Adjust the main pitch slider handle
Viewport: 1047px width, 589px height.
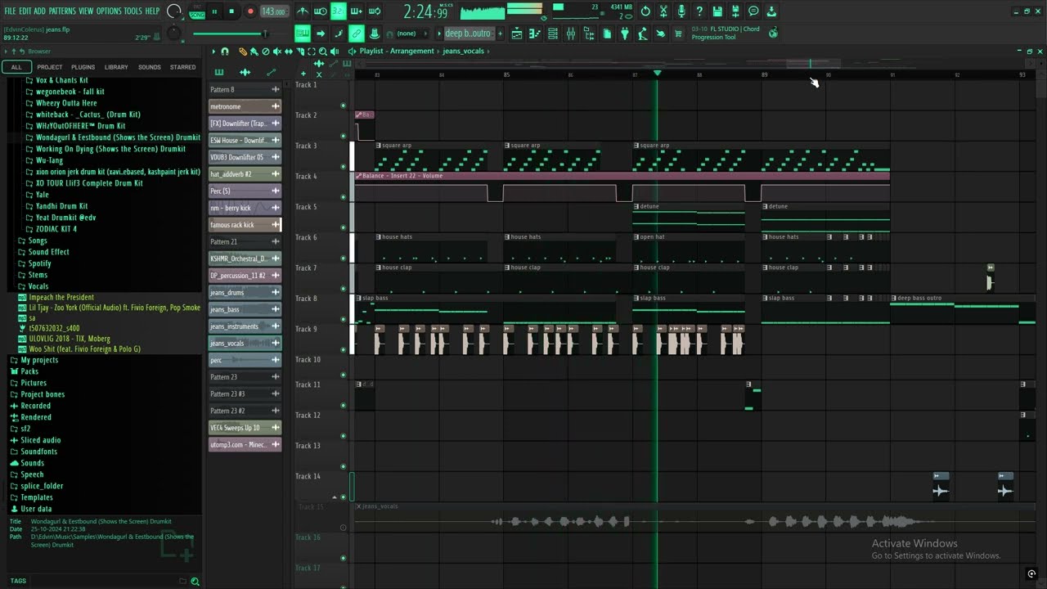click(264, 34)
